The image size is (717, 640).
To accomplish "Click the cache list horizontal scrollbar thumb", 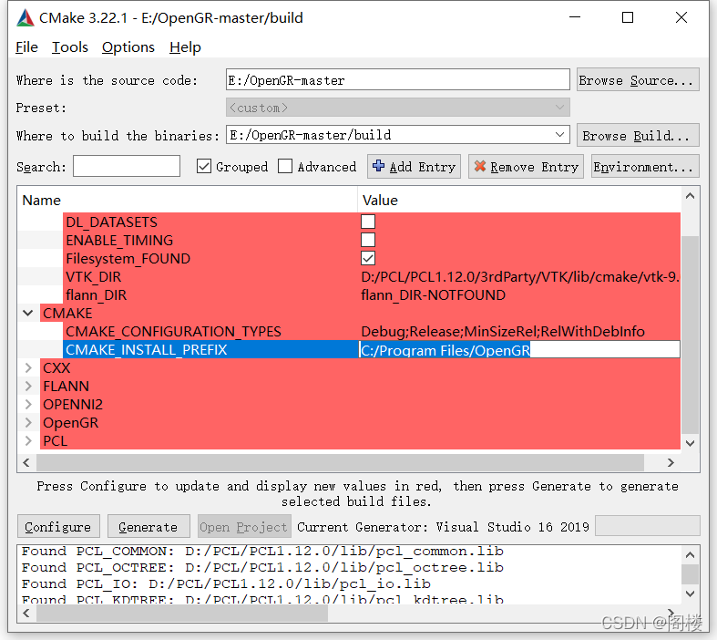I will pos(340,462).
